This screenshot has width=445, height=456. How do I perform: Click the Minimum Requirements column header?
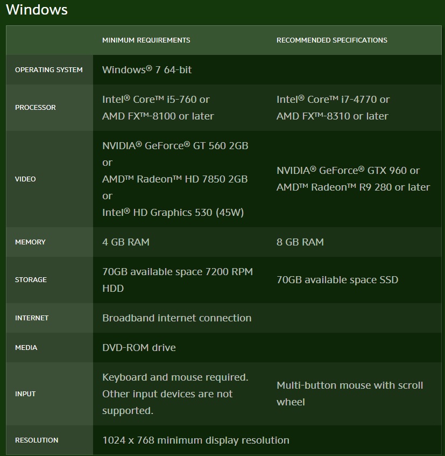tap(146, 40)
